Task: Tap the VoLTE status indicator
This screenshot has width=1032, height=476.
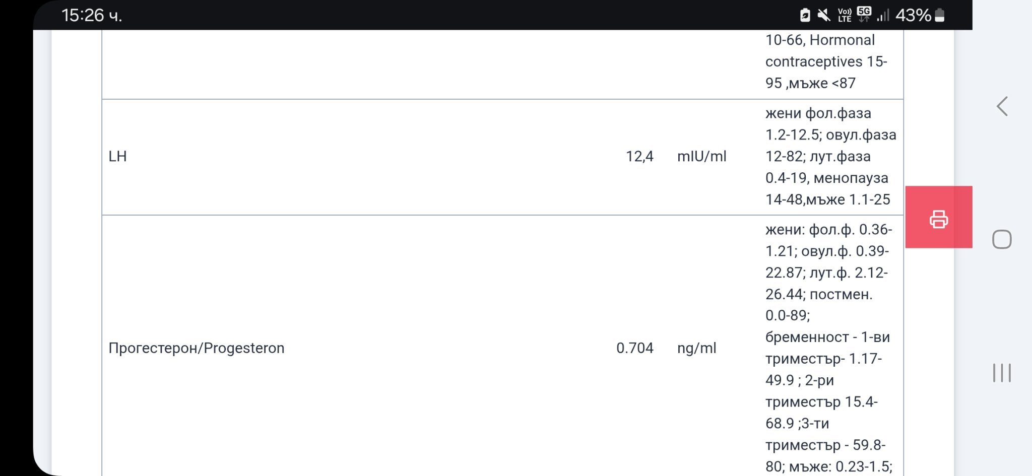Action: point(845,15)
